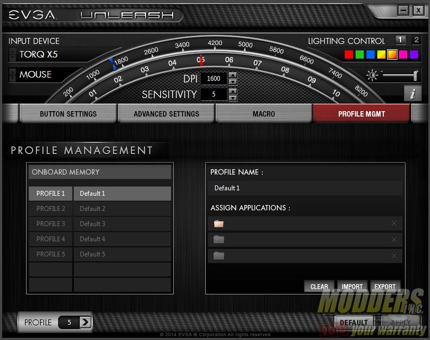Click the Clear button
This screenshot has height=340, width=430.
click(319, 286)
